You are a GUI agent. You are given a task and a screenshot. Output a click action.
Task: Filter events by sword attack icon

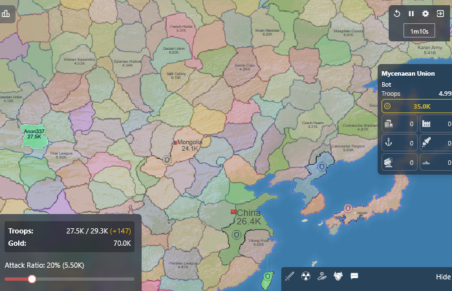(290, 276)
